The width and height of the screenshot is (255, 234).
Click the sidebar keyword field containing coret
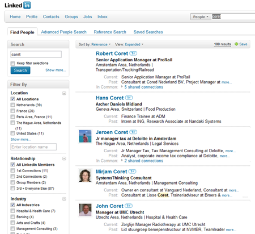[36, 55]
